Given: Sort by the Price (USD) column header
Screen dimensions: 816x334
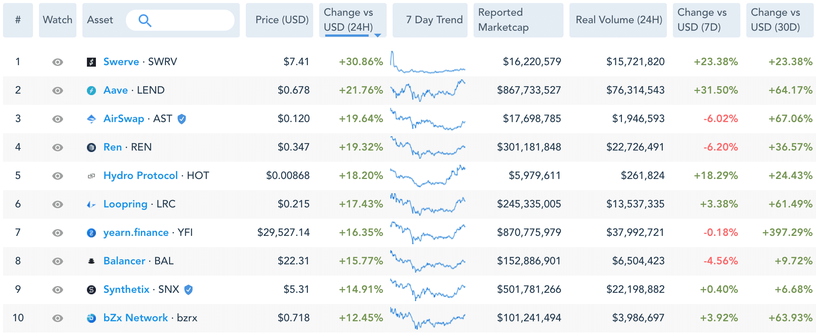Looking at the screenshot, I should tap(282, 20).
